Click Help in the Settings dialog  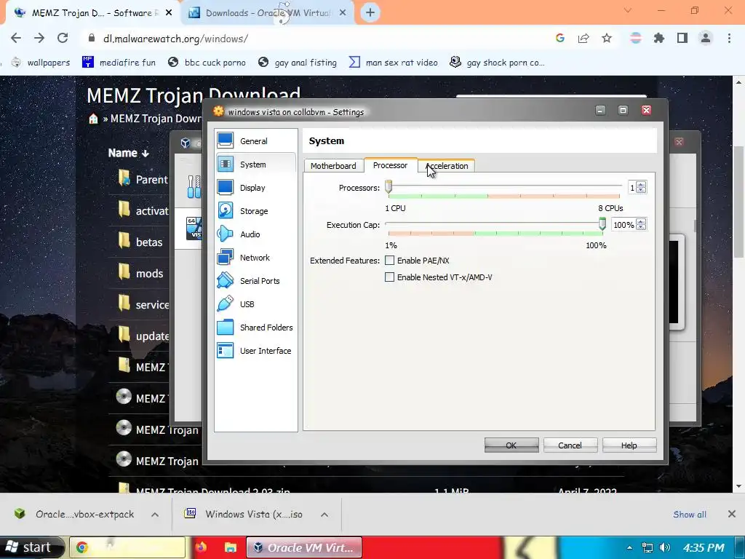(629, 445)
